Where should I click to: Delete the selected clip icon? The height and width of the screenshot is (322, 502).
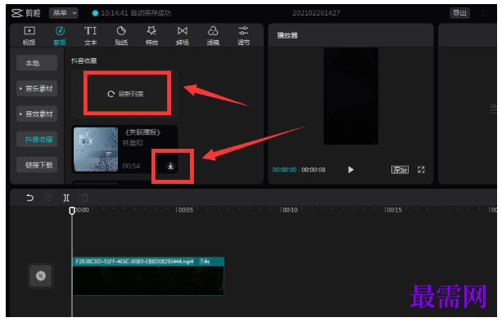(x=84, y=198)
